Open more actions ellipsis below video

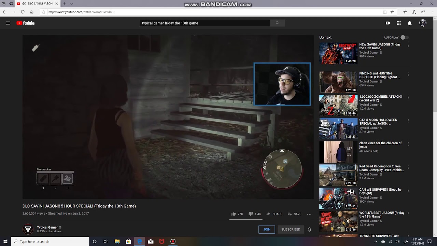(309, 214)
